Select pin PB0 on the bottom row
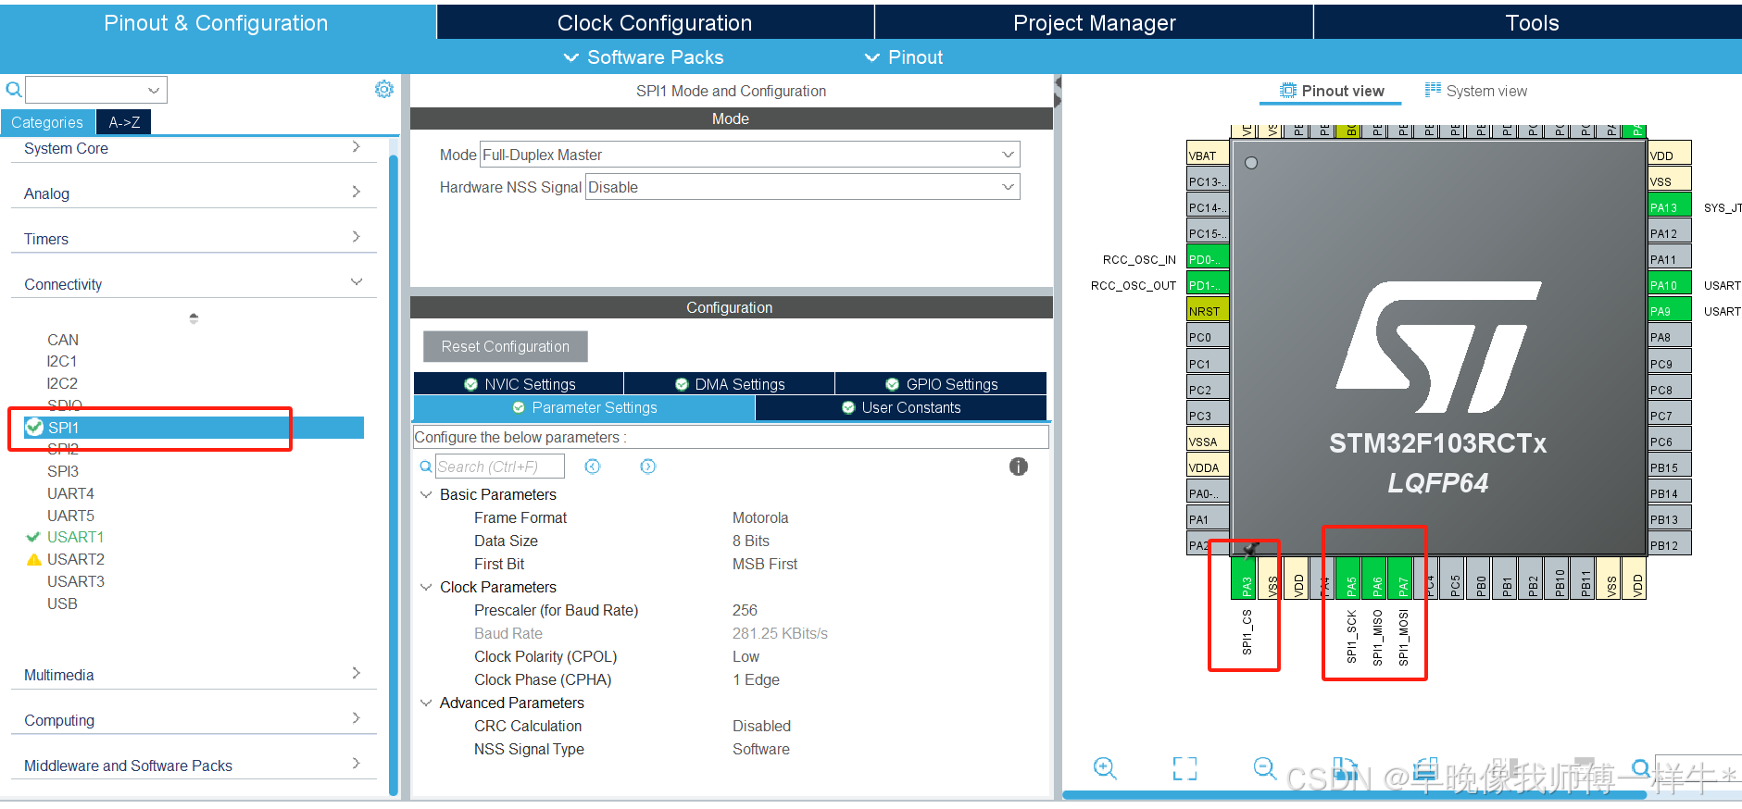1742x809 pixels. (1480, 579)
